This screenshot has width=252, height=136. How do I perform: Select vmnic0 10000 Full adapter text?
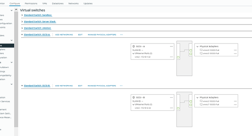pos(211,50)
